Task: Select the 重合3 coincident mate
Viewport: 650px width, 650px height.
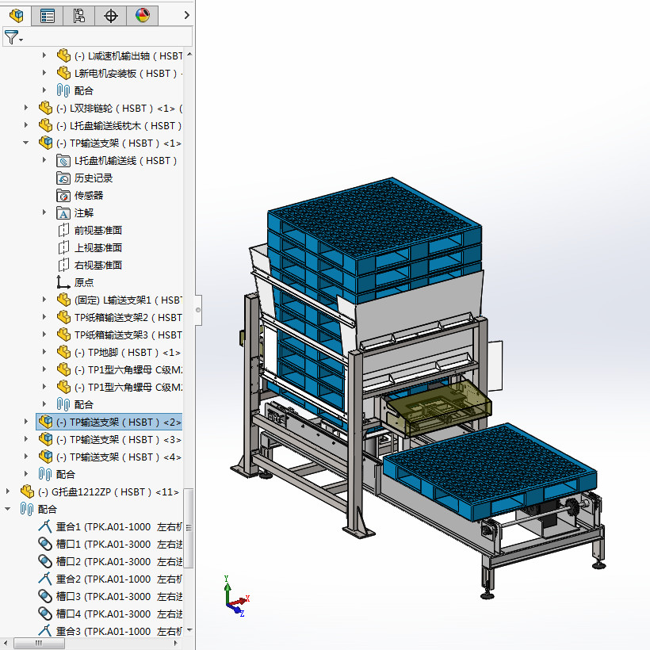Action: [x=110, y=631]
